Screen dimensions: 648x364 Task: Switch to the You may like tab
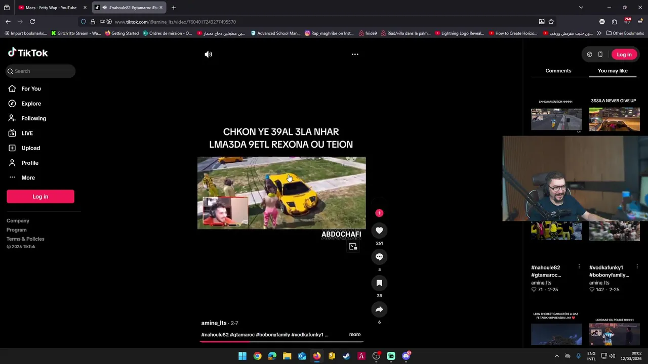613,71
